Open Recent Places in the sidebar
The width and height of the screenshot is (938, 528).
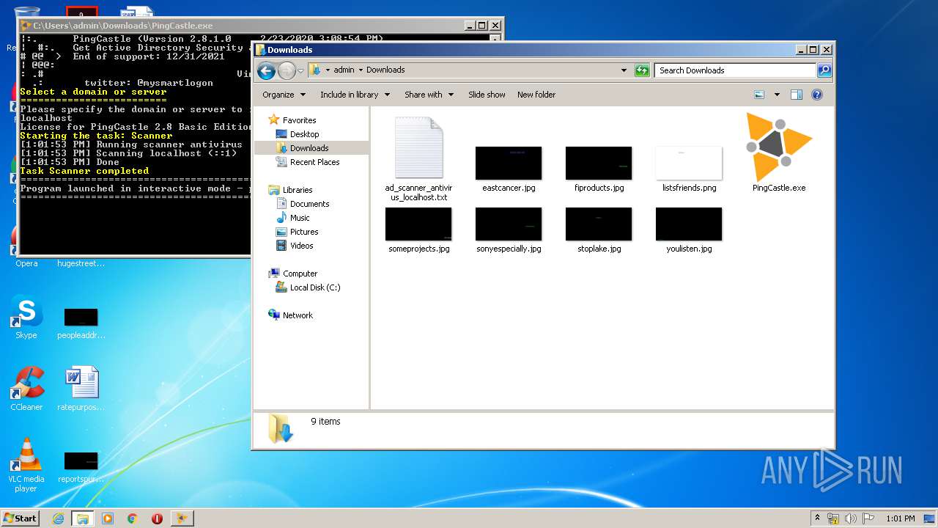click(308, 162)
